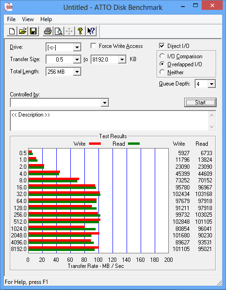
Task: Click the 8192.0 row label in chart
Action: pos(19,249)
